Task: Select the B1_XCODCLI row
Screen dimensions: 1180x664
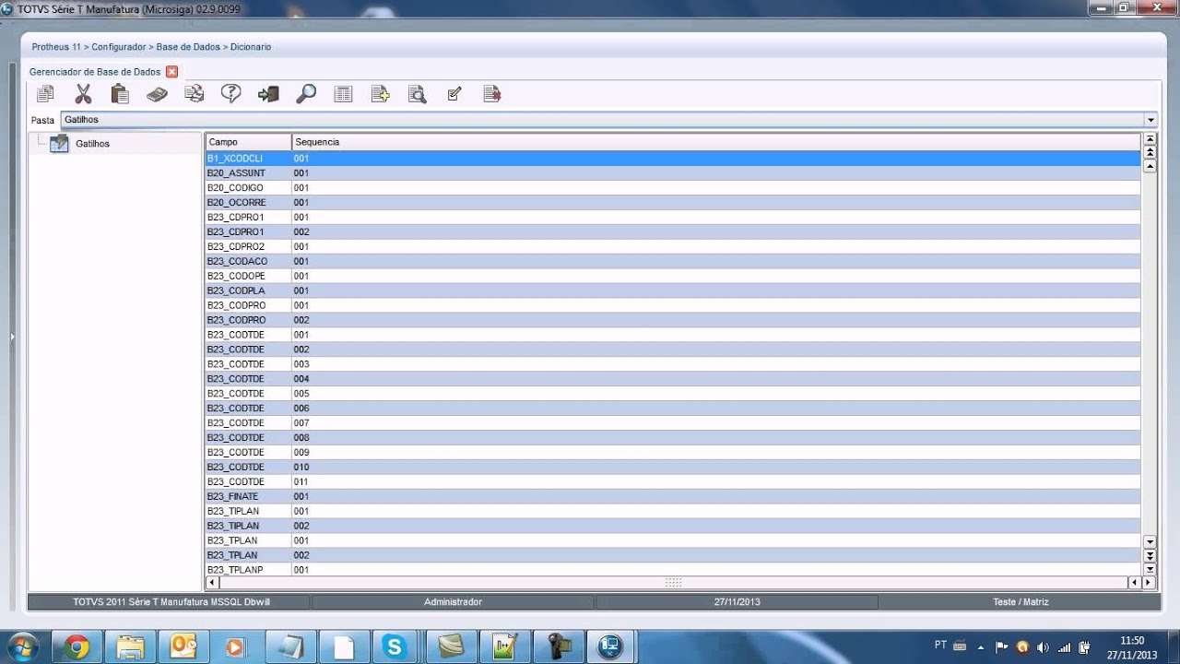Action: tap(673, 159)
